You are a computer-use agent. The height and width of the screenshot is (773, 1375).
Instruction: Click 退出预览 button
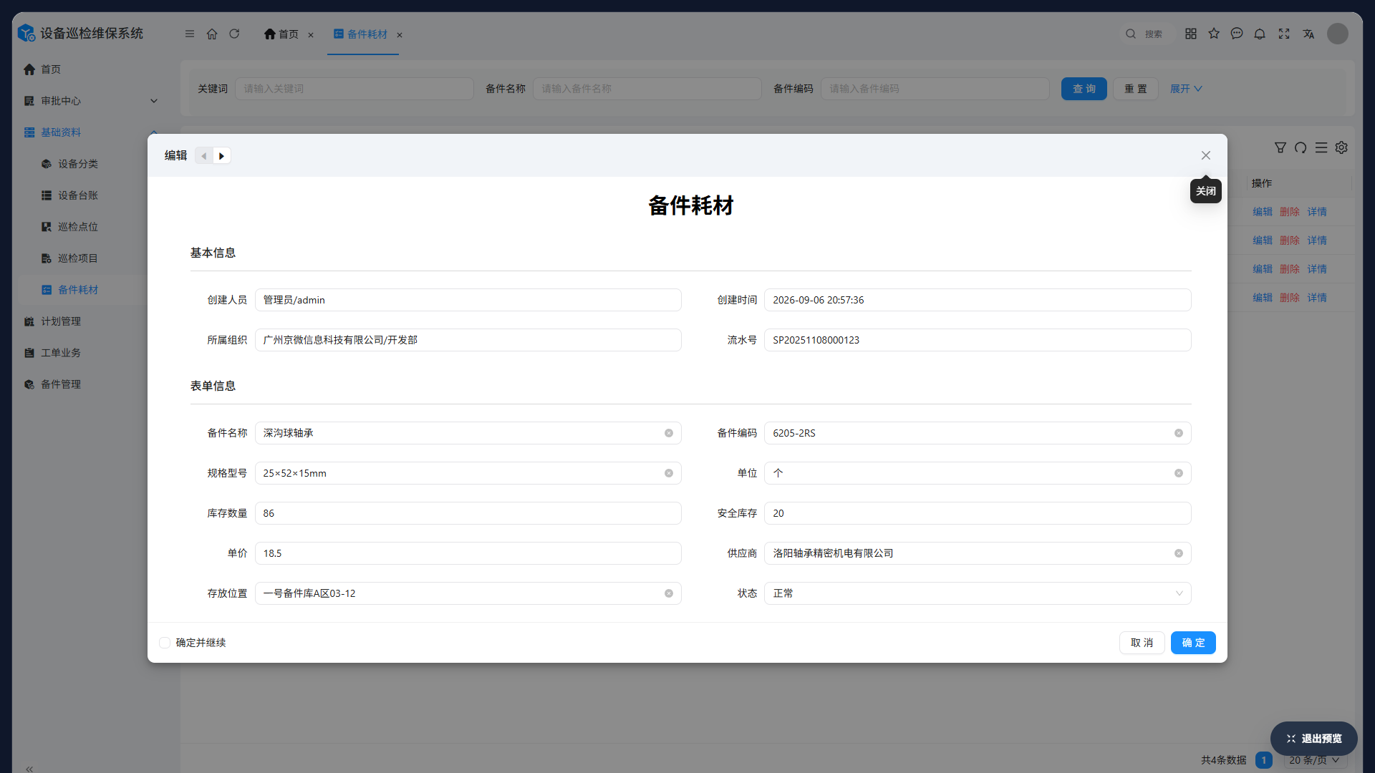1314,739
